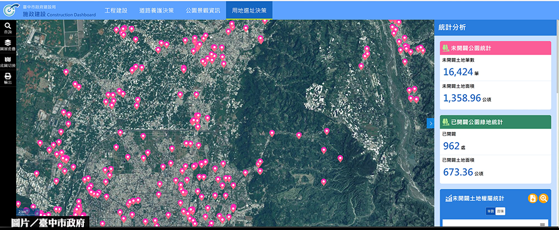Collapse the statistics panel with blue arrow

click(430, 123)
